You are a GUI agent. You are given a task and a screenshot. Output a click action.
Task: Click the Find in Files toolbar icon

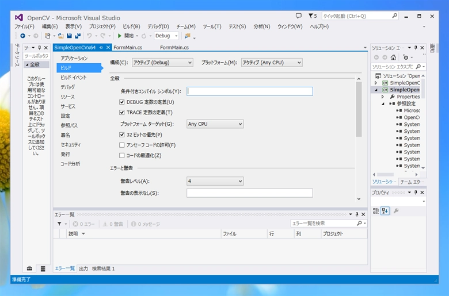[187, 36]
